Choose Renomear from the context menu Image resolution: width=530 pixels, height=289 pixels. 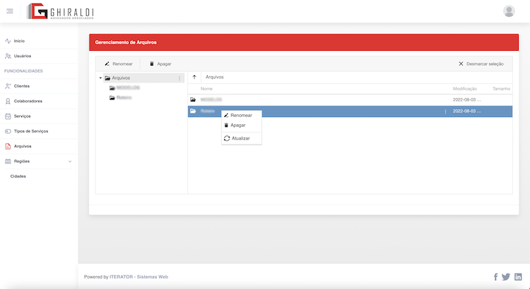[x=242, y=116]
